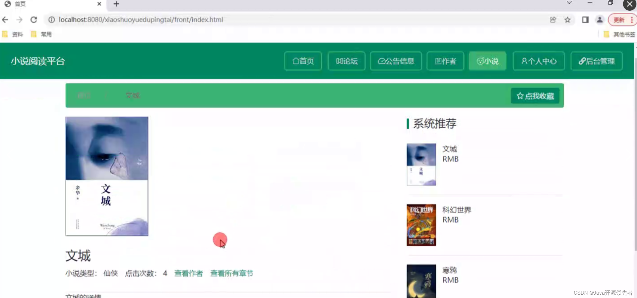This screenshot has height=298, width=637.
Task: Click the novel type value 仙侠
Action: [x=111, y=273]
